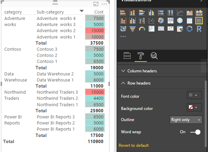Toggle Word wrap switch off

coord(195,132)
